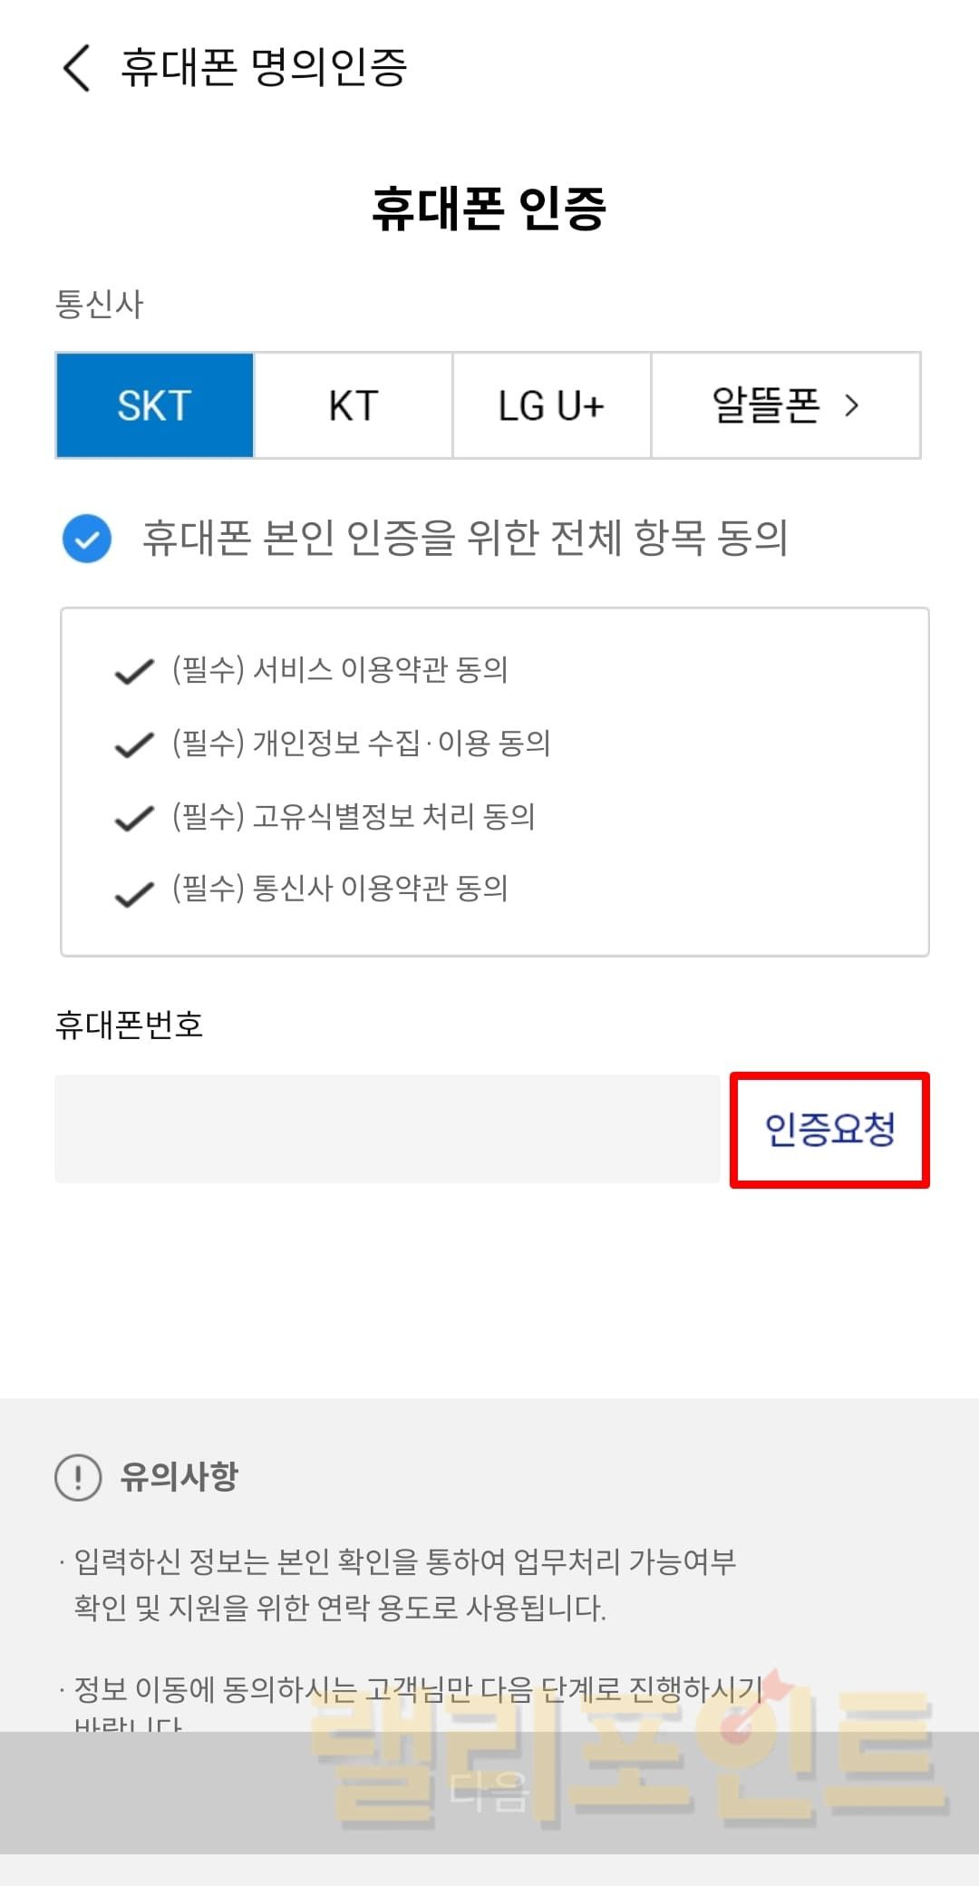Screen dimensions: 979x1886
Task: Tap the back arrow icon
Action: (x=77, y=68)
